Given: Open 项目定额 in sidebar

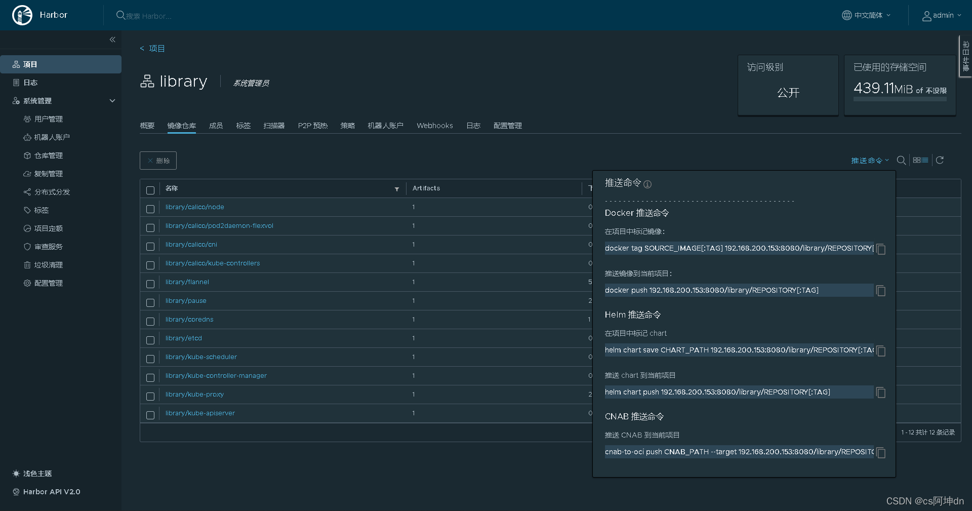Looking at the screenshot, I should [x=49, y=228].
